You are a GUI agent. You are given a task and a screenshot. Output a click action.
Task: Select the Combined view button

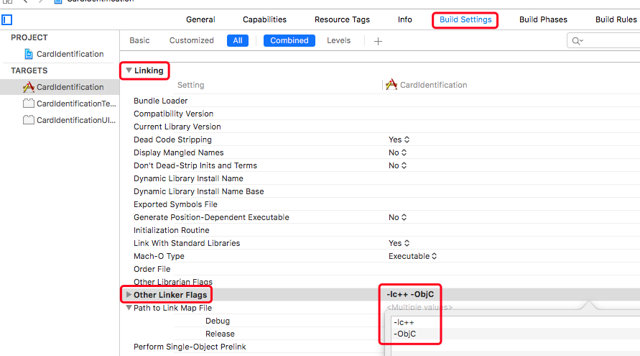tap(289, 40)
